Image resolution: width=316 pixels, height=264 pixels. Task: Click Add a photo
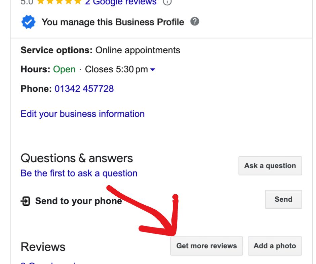tap(275, 246)
